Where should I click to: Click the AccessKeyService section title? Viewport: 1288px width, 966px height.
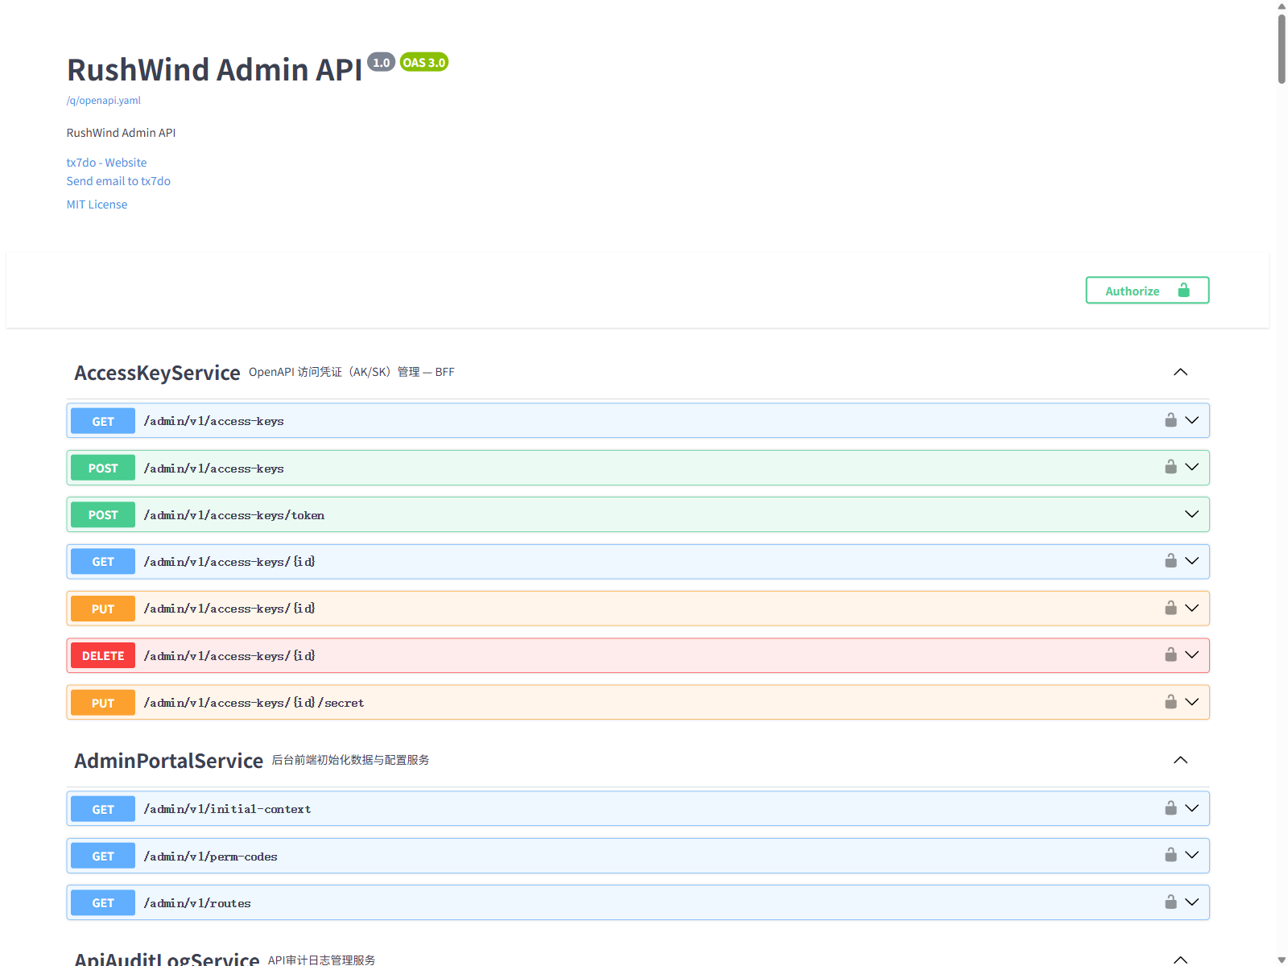point(157,373)
